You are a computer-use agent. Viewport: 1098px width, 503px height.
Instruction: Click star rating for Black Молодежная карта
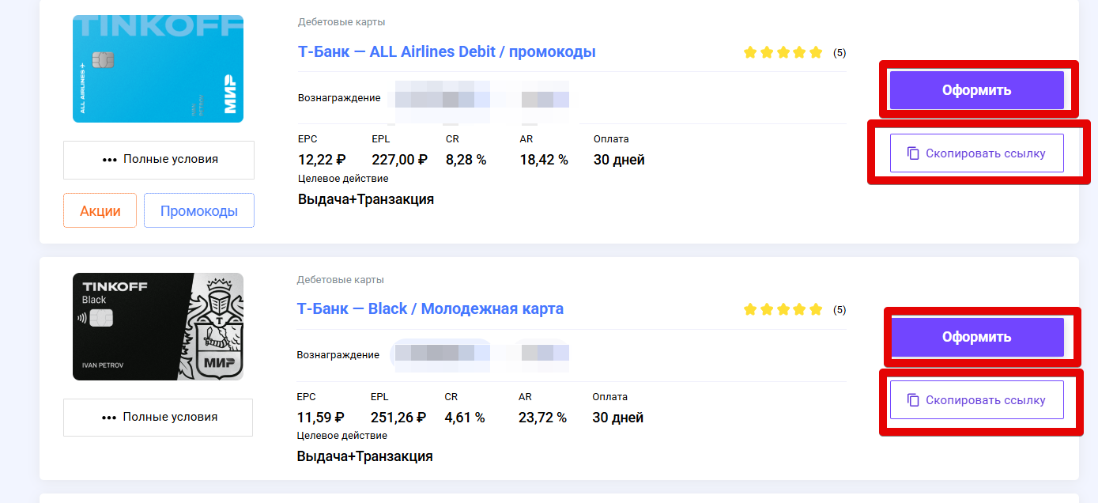783,310
